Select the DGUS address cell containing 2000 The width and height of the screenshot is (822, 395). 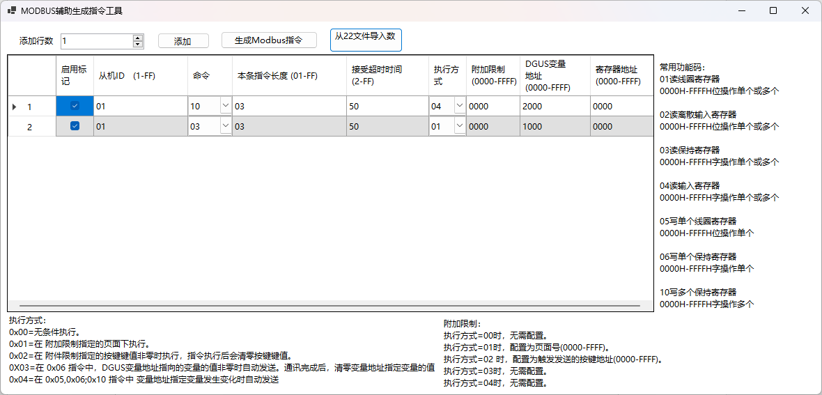555,107
